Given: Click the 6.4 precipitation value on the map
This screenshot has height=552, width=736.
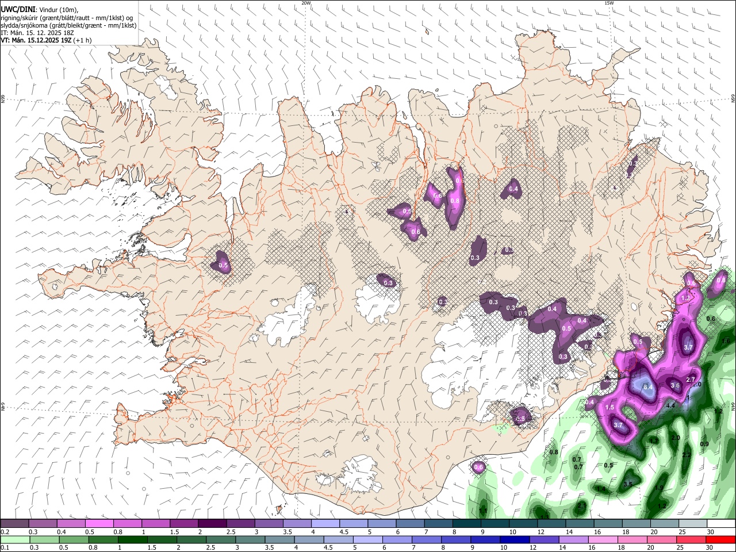Looking at the screenshot, I should (649, 387).
